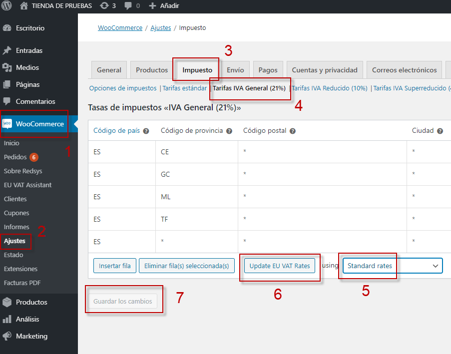
Task: Open Cupones submenu item
Action: pos(16,213)
